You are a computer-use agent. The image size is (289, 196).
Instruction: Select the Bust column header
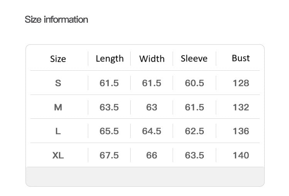[241, 58]
